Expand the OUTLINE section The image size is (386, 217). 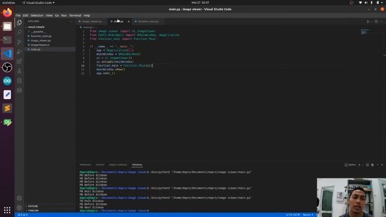pos(32,206)
